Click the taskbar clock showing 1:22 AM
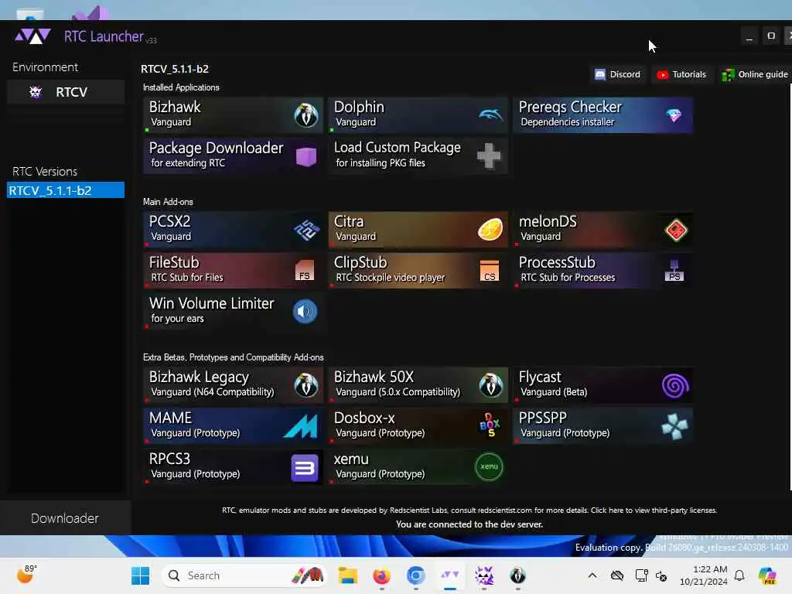 click(x=704, y=575)
